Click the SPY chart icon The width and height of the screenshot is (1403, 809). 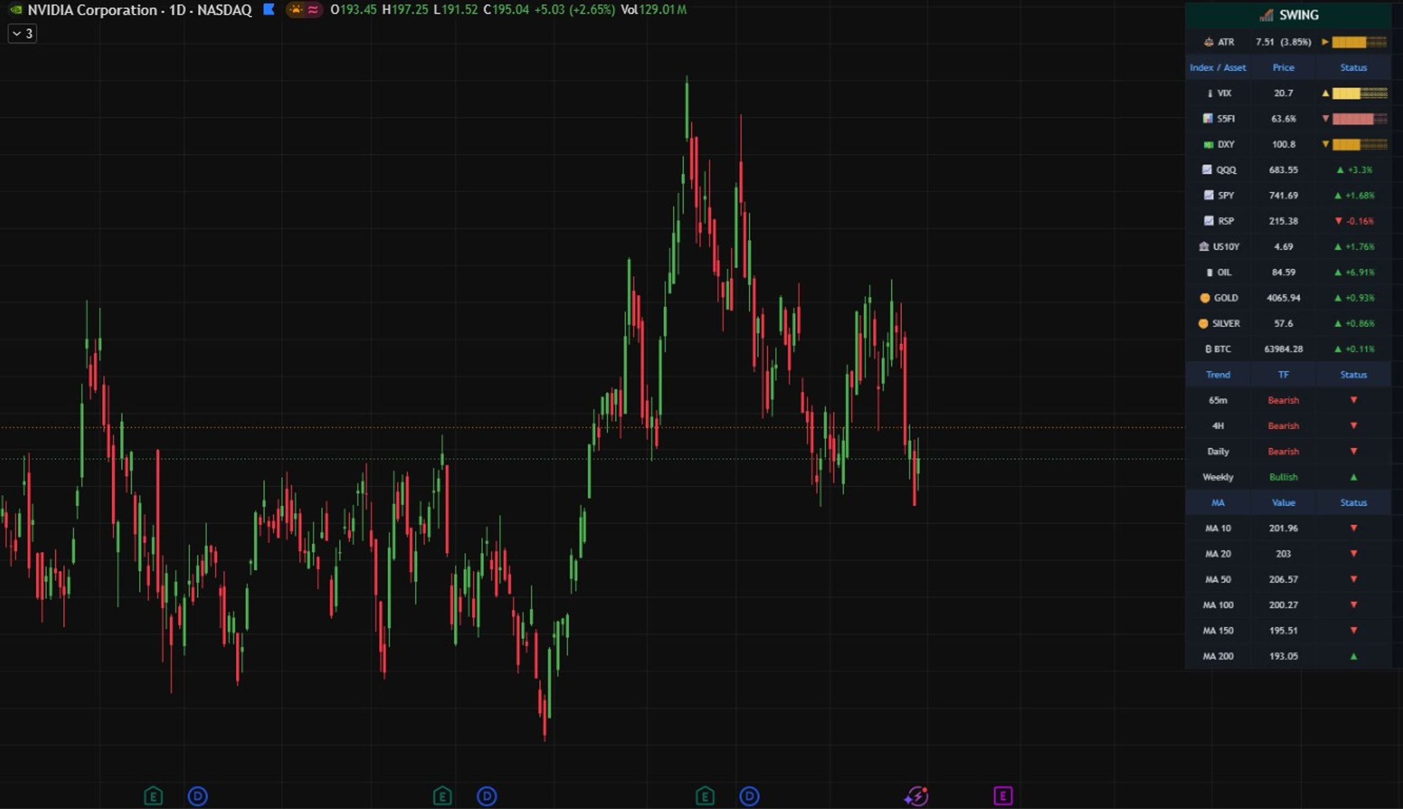[1209, 196]
